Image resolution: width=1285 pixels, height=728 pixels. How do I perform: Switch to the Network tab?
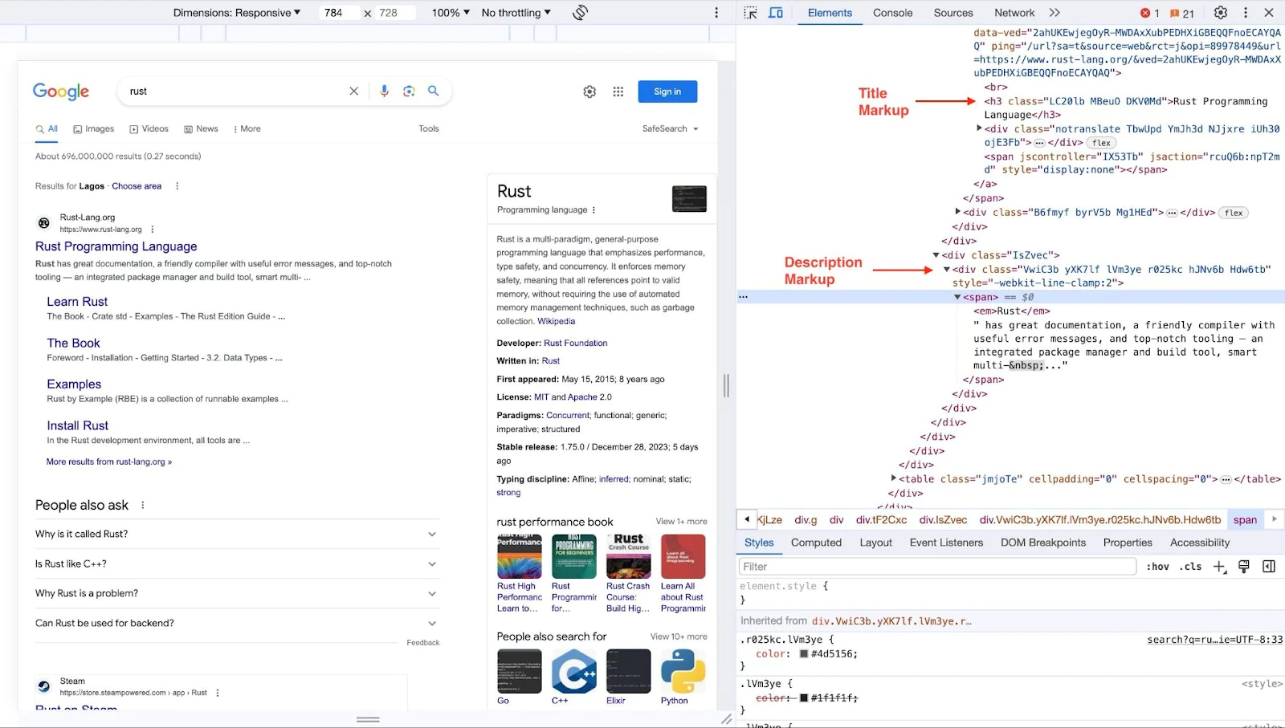tap(1014, 13)
